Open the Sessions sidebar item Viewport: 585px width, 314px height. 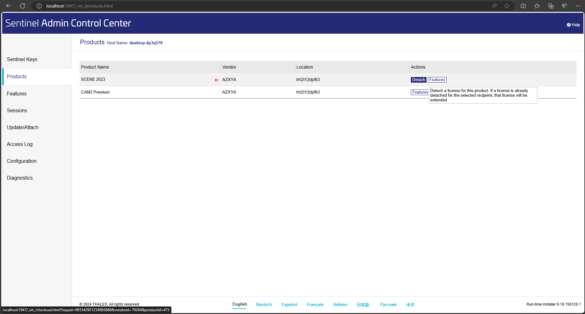(17, 111)
